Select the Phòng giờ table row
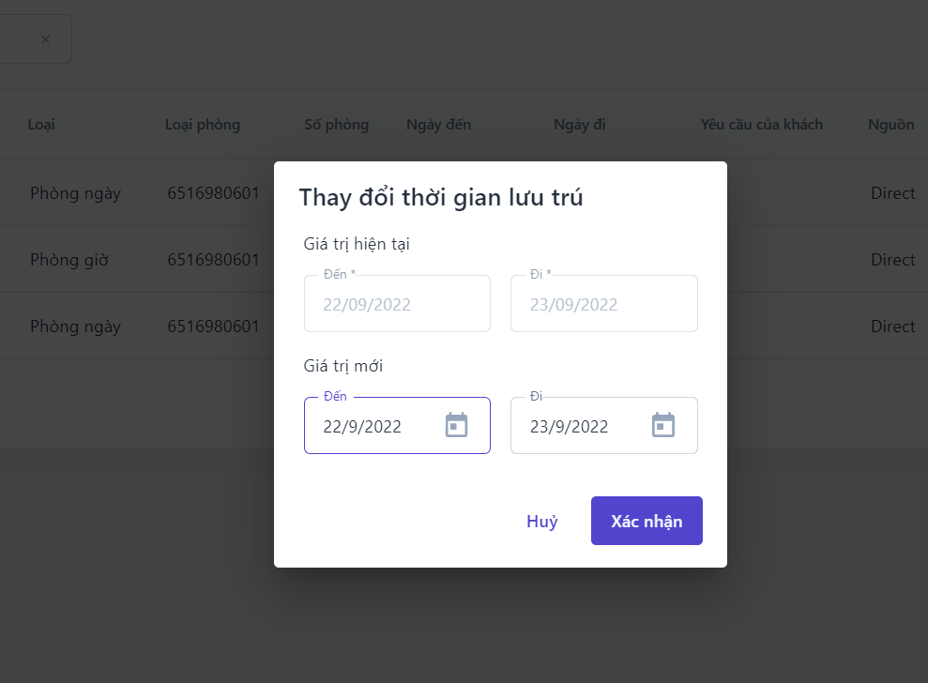This screenshot has height=683, width=928. click(x=69, y=260)
